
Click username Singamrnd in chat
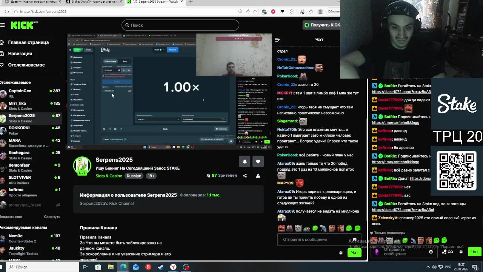[x=287, y=121]
